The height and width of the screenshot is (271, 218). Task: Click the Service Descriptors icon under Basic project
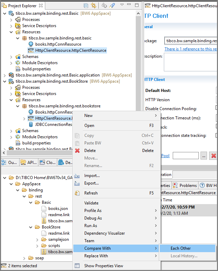pyautogui.click(x=18, y=26)
